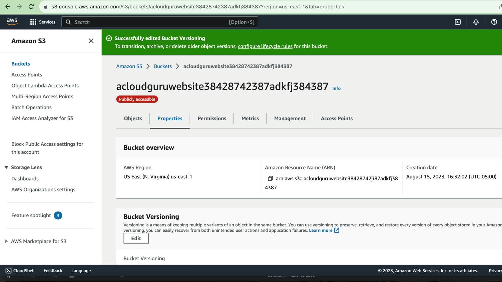This screenshot has height=282, width=502.
Task: Expand AWS Marketplace for S3 section
Action: tap(6, 241)
